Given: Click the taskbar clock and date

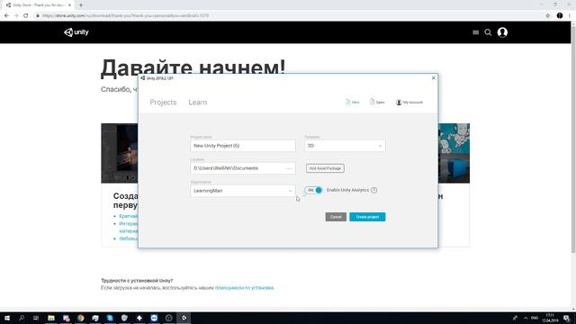Looking at the screenshot, I should [x=550, y=318].
